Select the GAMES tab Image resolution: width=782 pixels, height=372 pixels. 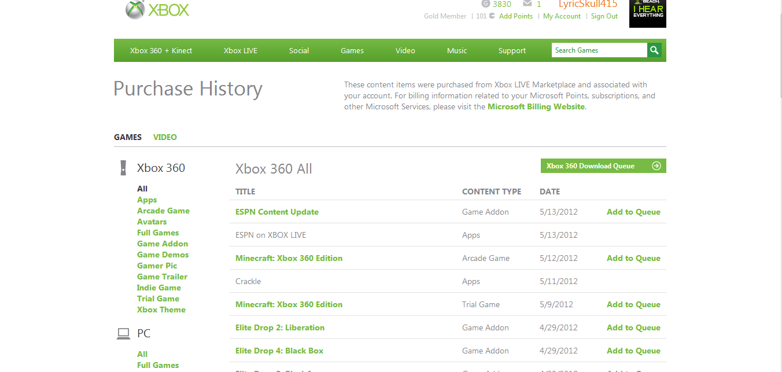pyautogui.click(x=128, y=137)
